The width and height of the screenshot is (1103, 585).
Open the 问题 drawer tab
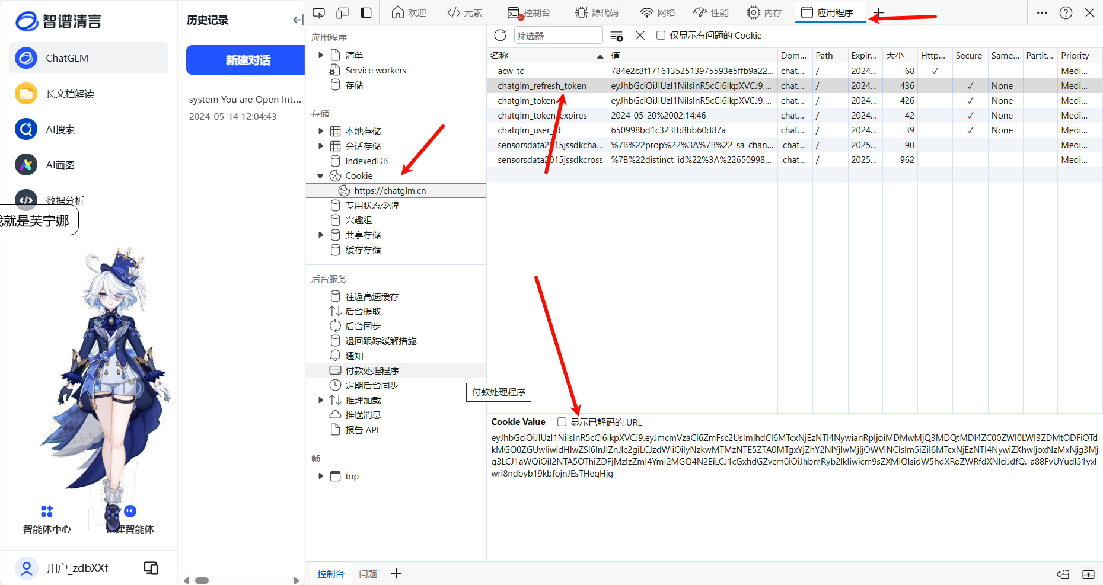coord(368,574)
